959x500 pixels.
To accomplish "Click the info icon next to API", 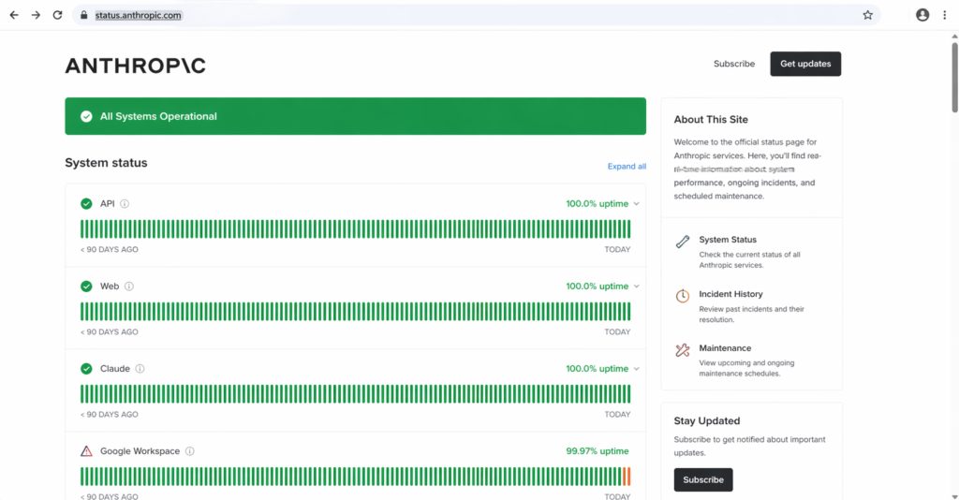I will (125, 204).
